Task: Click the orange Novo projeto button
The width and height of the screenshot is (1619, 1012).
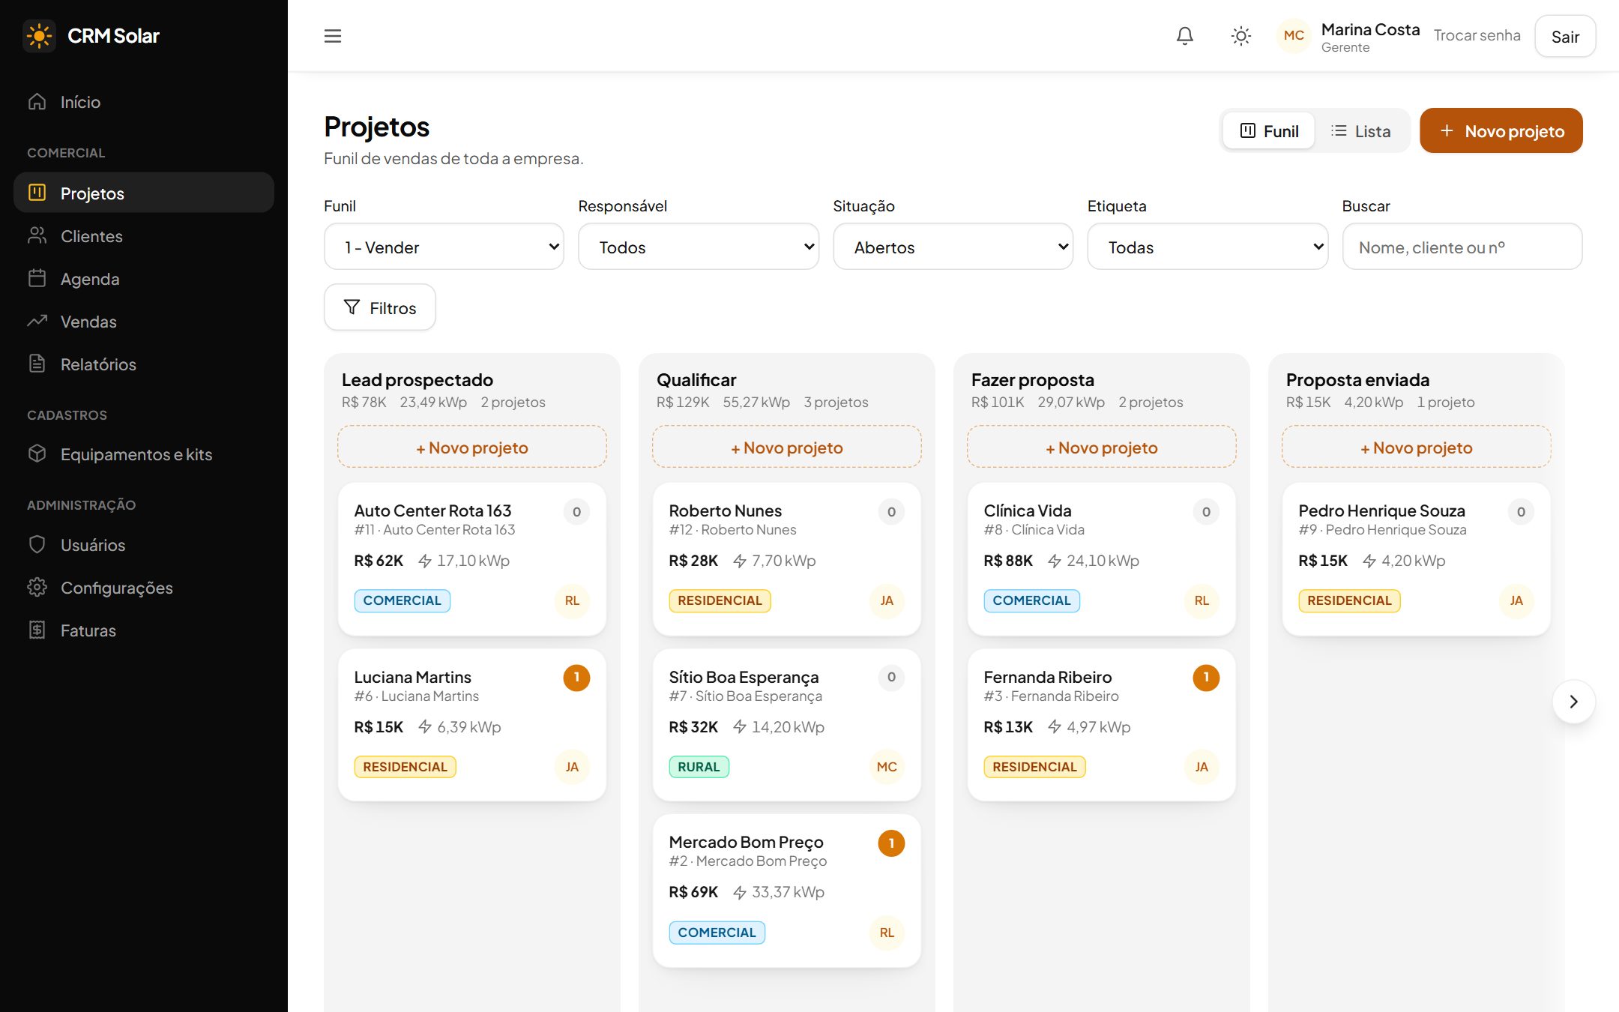Action: pyautogui.click(x=1501, y=131)
